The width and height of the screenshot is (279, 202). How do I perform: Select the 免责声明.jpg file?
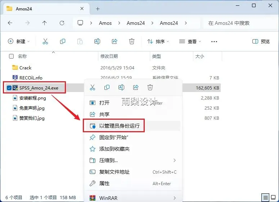(32, 108)
